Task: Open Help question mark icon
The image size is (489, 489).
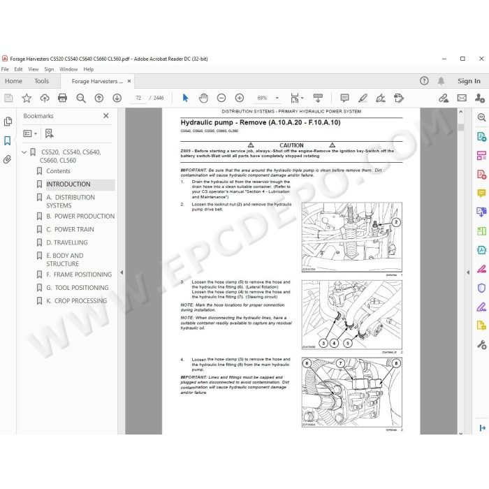Action: pyautogui.click(x=424, y=81)
